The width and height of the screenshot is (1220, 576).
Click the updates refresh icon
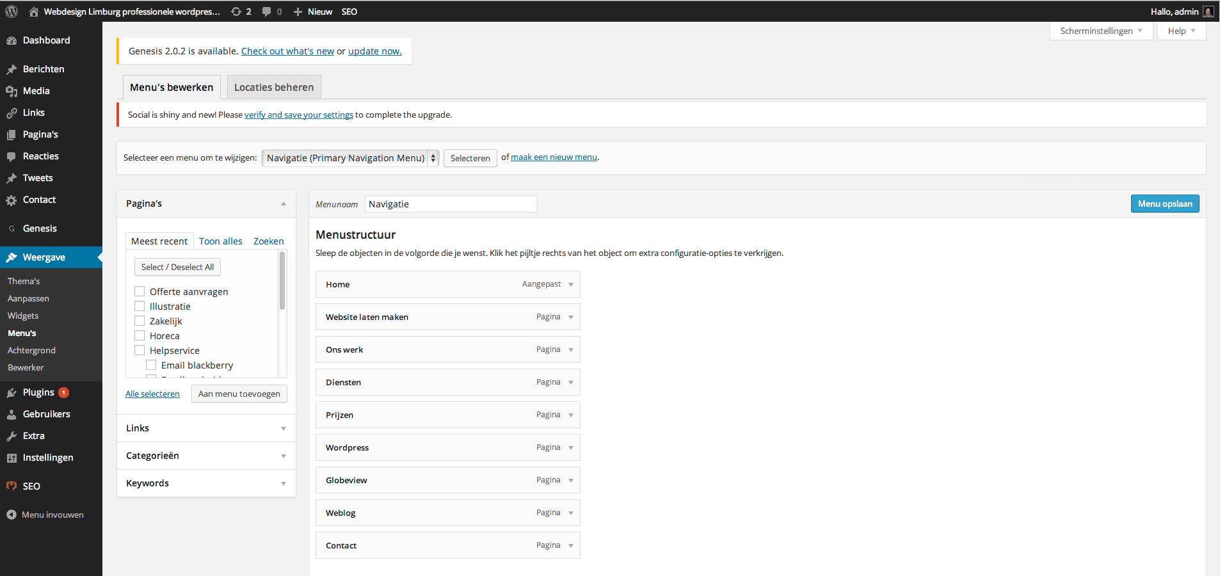pos(236,12)
